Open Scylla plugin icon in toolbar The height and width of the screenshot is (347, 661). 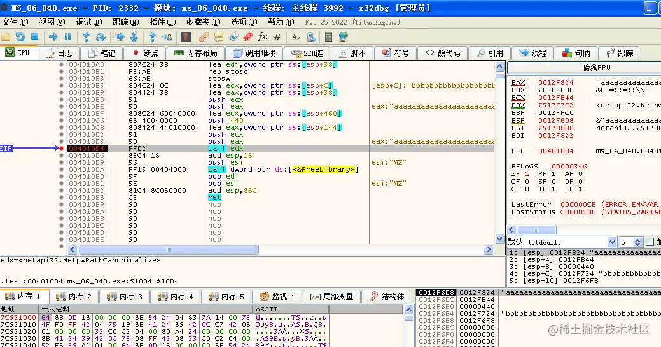pyautogui.click(x=186, y=37)
